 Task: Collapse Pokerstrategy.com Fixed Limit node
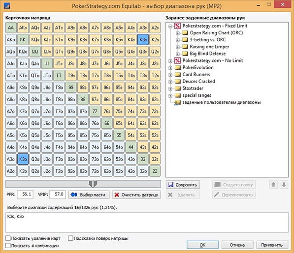click(170, 26)
